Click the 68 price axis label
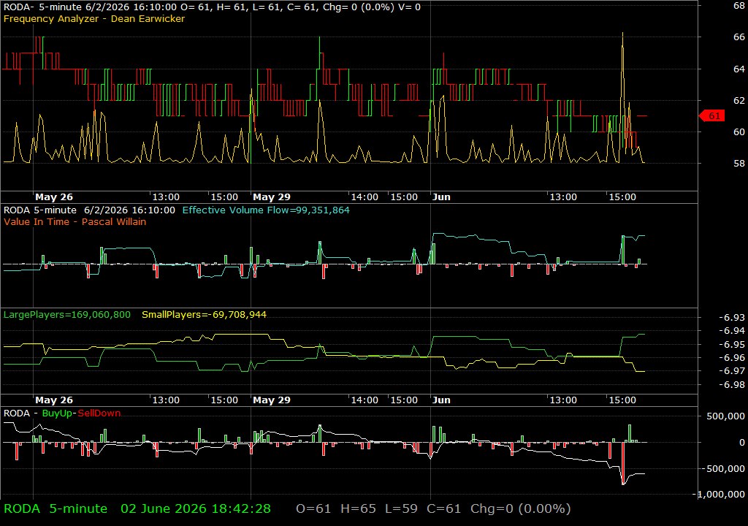 739,6
